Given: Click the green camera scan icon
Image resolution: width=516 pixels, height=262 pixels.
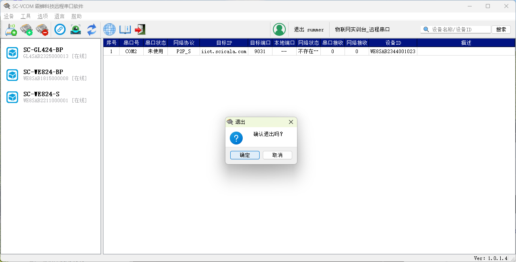Looking at the screenshot, I should (x=76, y=29).
